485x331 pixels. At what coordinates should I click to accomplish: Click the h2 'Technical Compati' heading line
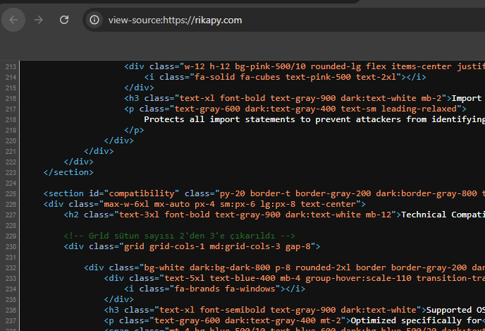tap(274, 215)
